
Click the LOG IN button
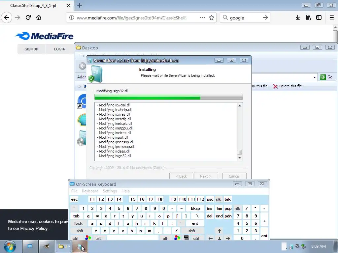[60, 49]
